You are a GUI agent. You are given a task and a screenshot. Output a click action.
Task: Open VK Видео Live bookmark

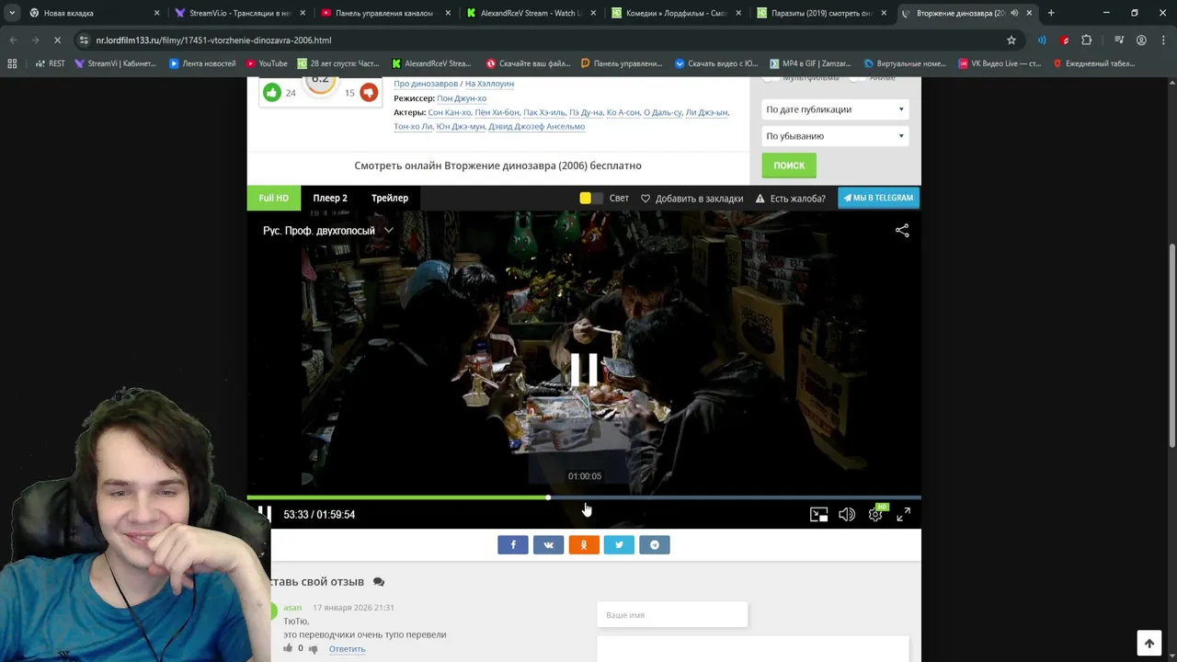[999, 63]
